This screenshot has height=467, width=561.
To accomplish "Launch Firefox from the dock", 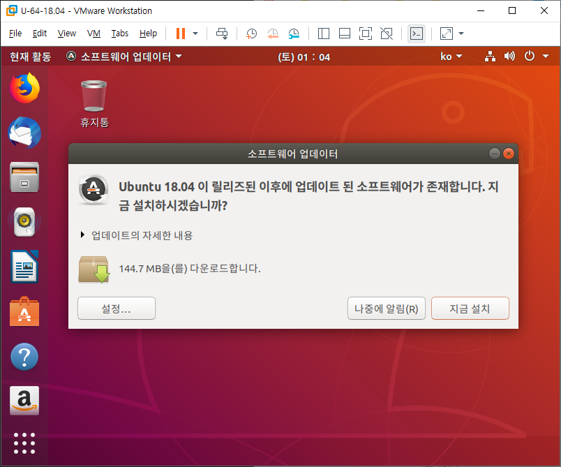I will pyautogui.click(x=24, y=88).
